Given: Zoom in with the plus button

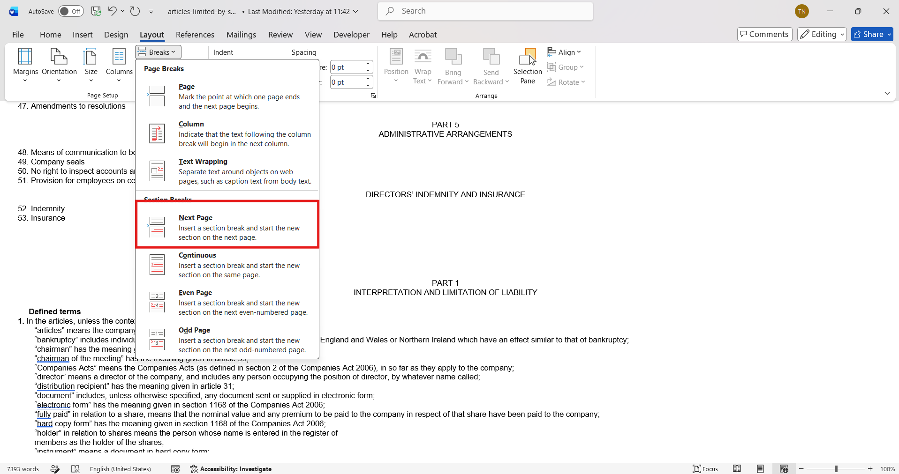Looking at the screenshot, I should point(870,469).
